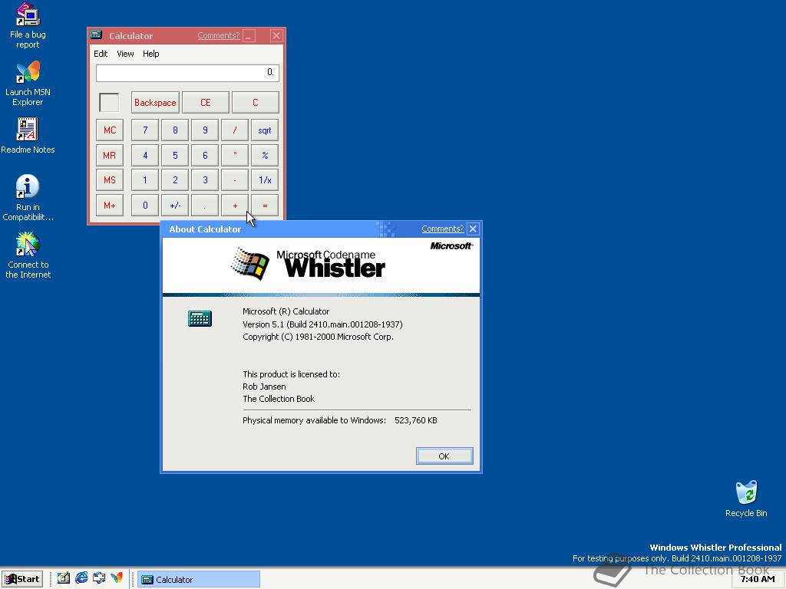This screenshot has width=786, height=589.
Task: Click the memory indicator box beside Backspace
Action: point(109,103)
